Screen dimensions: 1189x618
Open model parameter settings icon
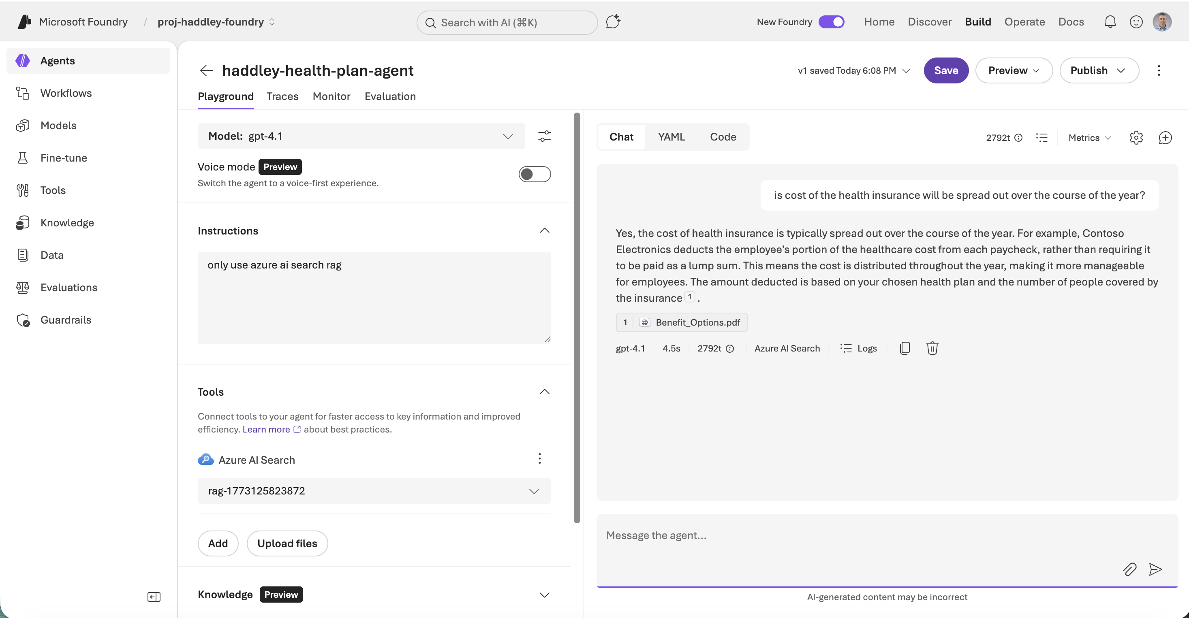[x=545, y=136]
